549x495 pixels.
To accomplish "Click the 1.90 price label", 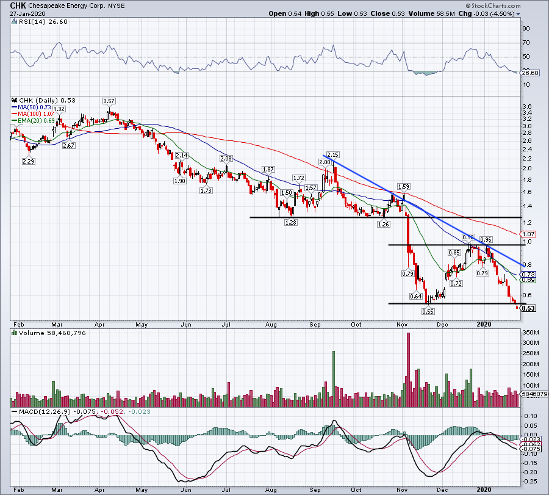I will [179, 181].
